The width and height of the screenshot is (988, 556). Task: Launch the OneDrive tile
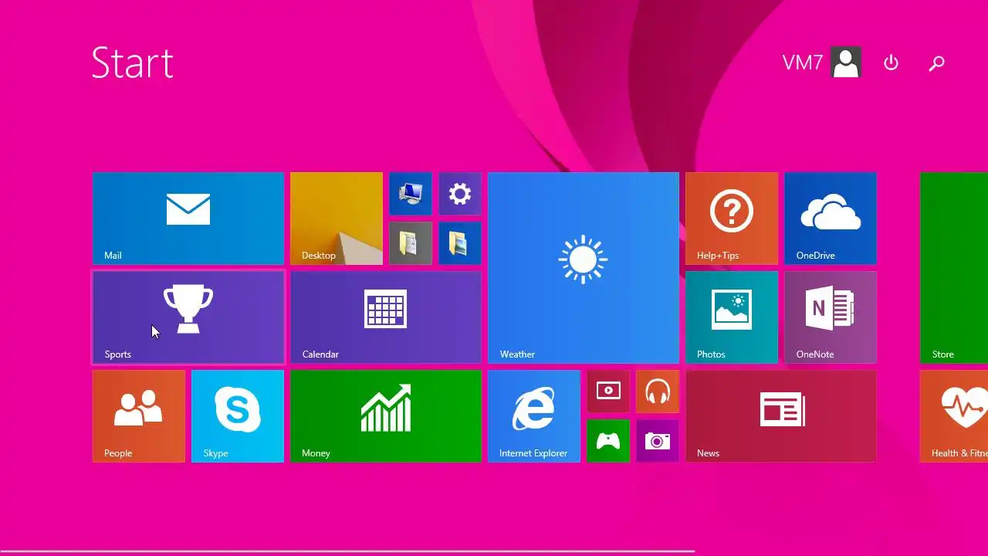(x=831, y=219)
